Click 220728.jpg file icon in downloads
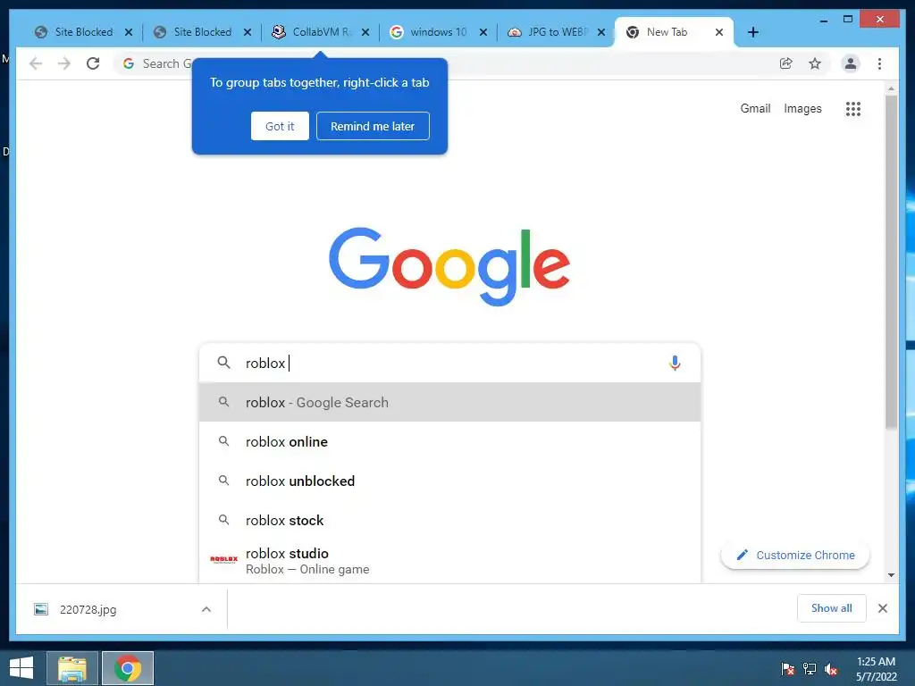Screen dimensions: 915x686 pos(41,609)
